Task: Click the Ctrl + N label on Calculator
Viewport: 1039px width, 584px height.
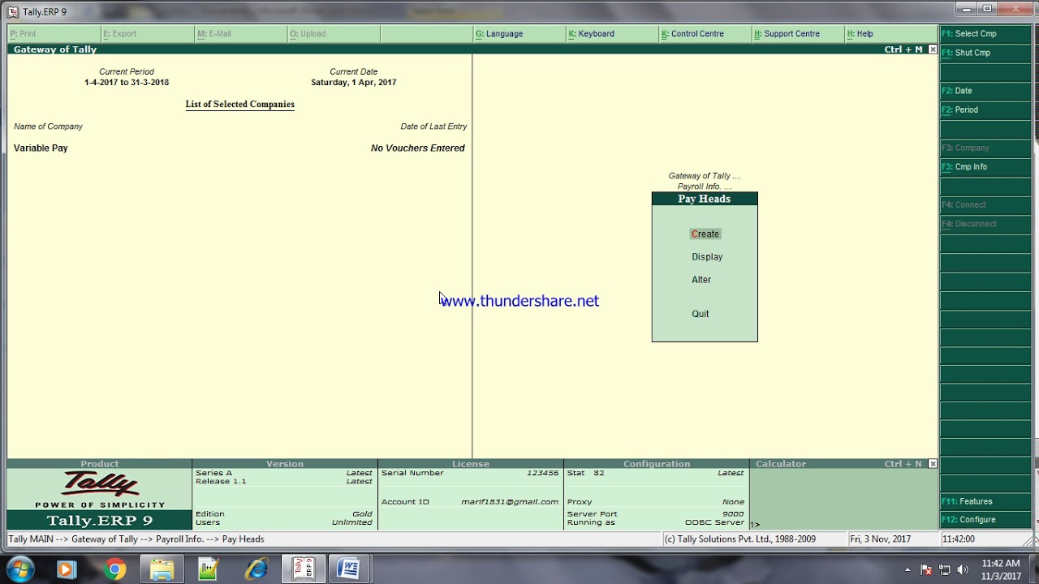Action: [903, 464]
